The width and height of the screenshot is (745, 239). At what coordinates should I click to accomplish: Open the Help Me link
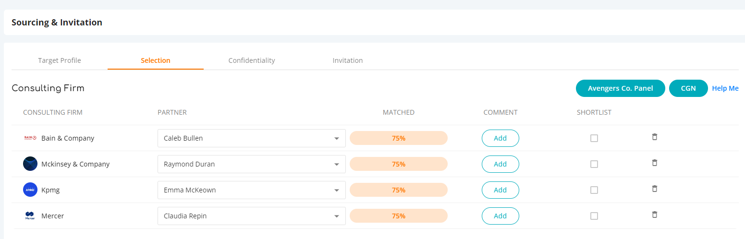(725, 88)
